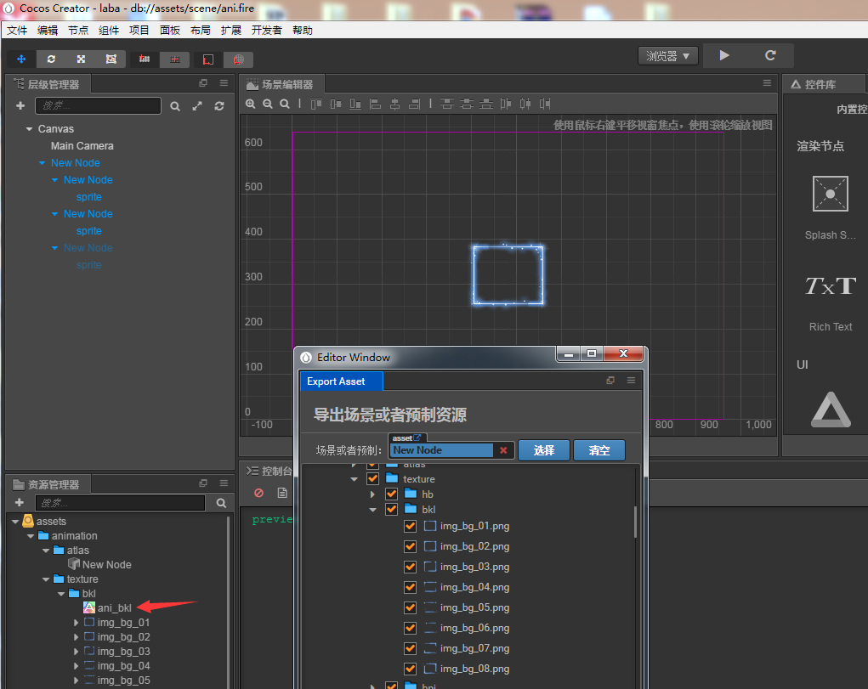This screenshot has height=689, width=868.
Task: Uncheck the texture folder checkbox
Action: tap(372, 479)
